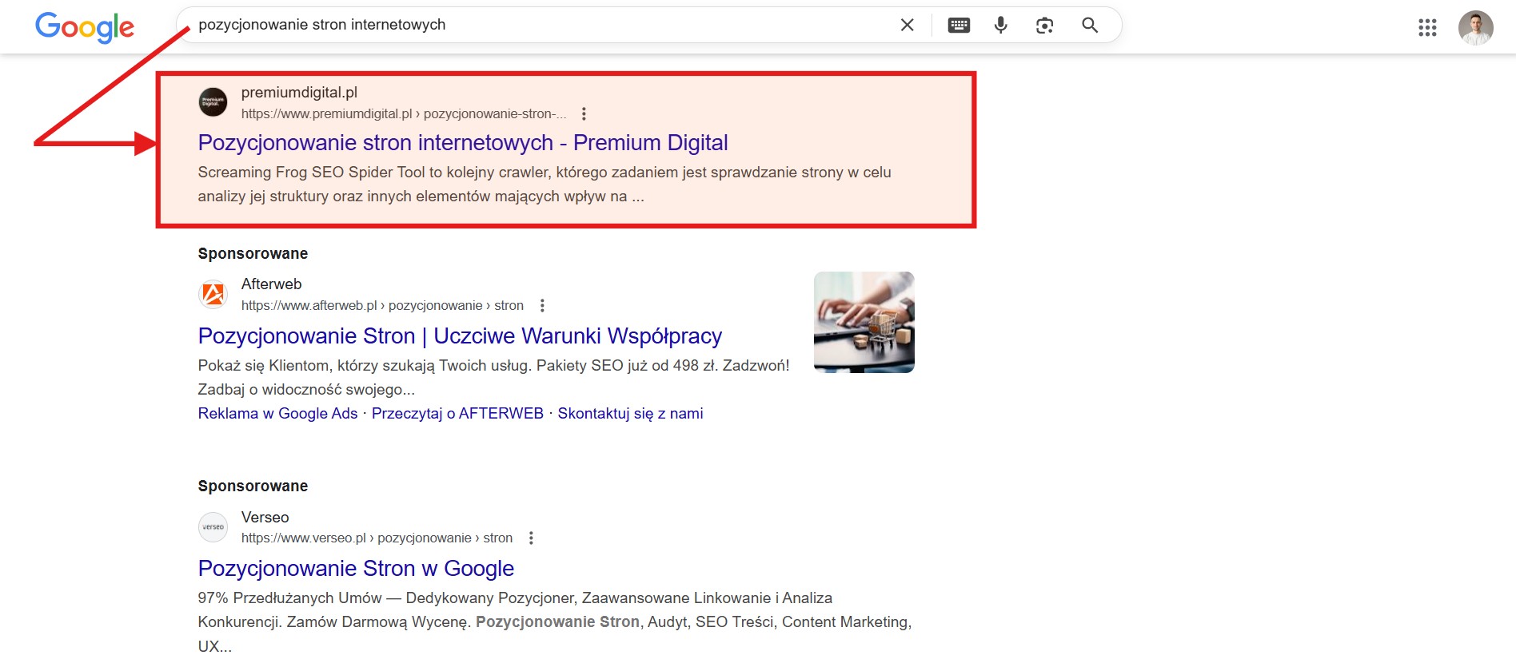Image resolution: width=1516 pixels, height=667 pixels.
Task: Open the on-screen keyboard input tool
Action: [x=959, y=26]
